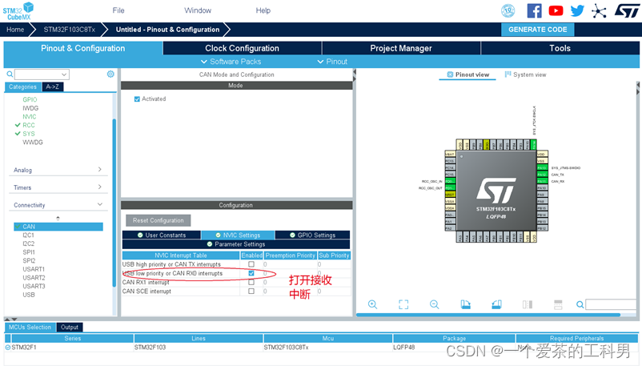Open the Parameter Settings tab

click(x=236, y=243)
